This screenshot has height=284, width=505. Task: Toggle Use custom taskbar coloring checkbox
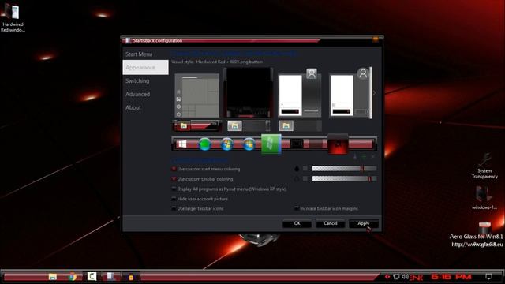click(x=174, y=179)
